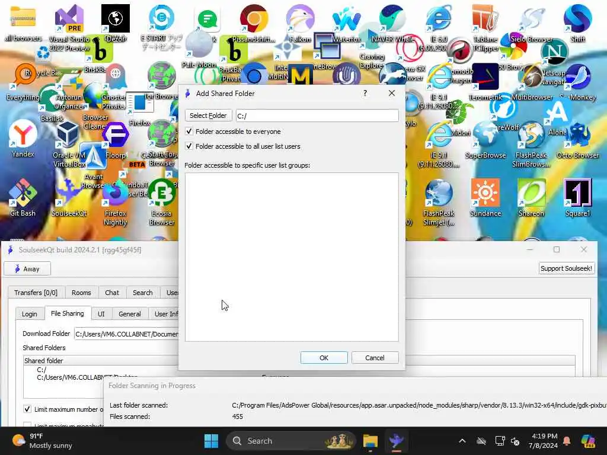607x455 pixels.
Task: Open the Windows Start menu
Action: (211, 441)
